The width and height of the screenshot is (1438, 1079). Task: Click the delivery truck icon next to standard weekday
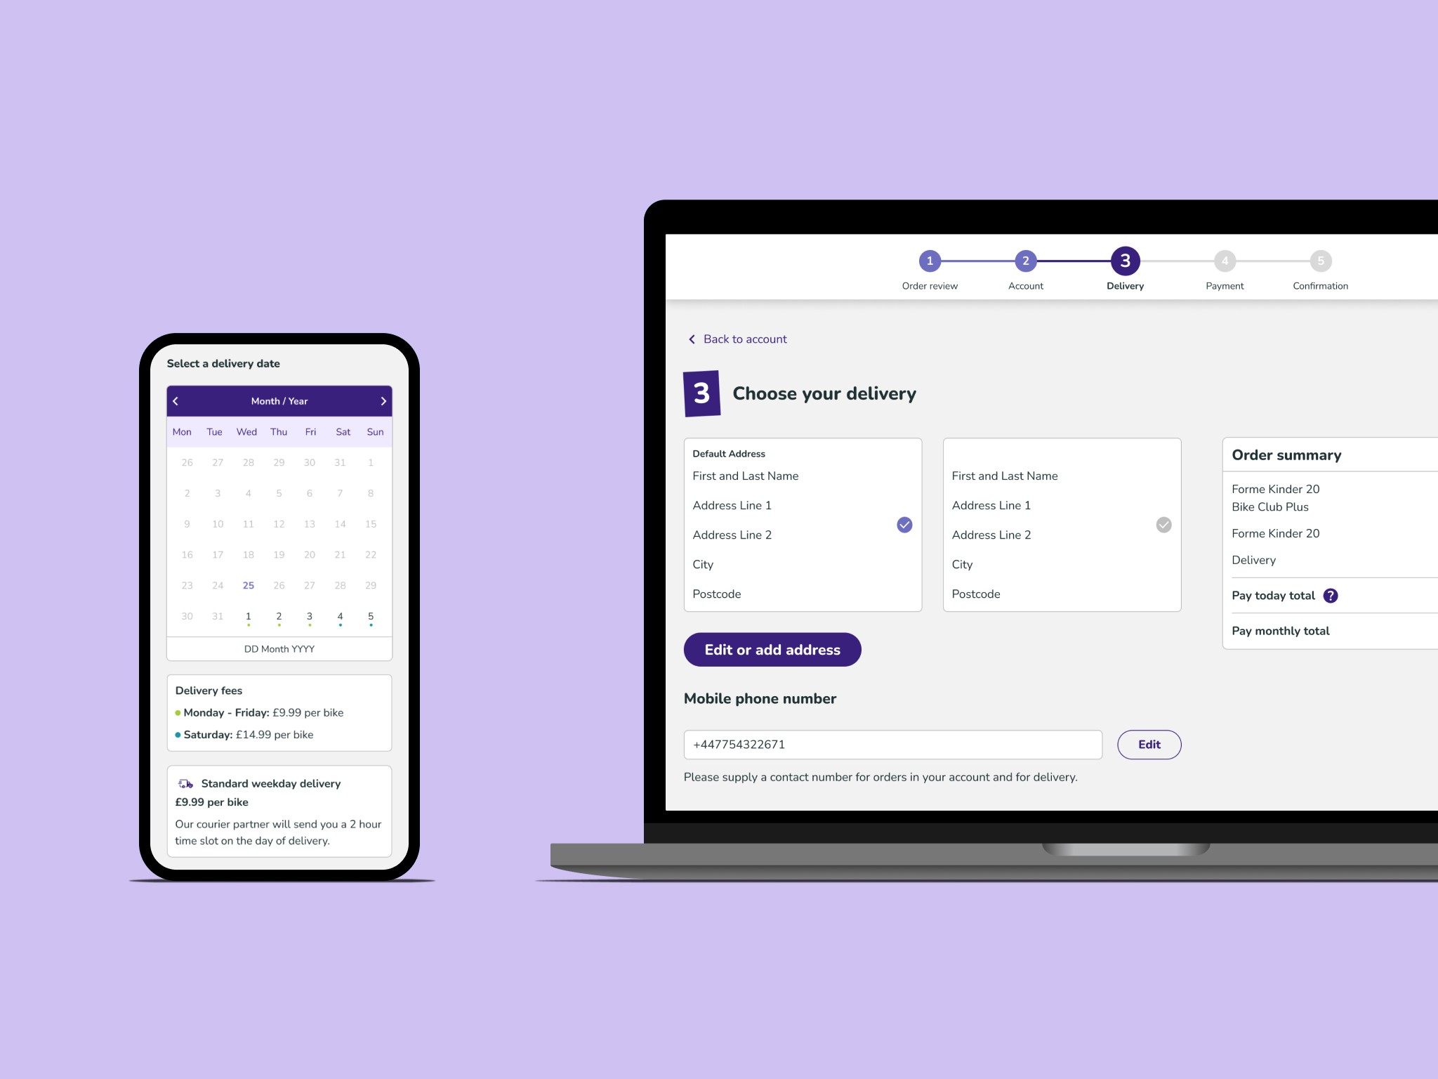point(185,785)
